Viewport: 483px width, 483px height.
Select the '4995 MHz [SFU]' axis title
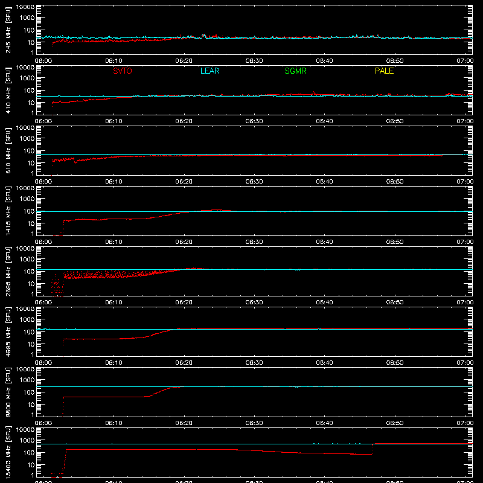point(8,331)
